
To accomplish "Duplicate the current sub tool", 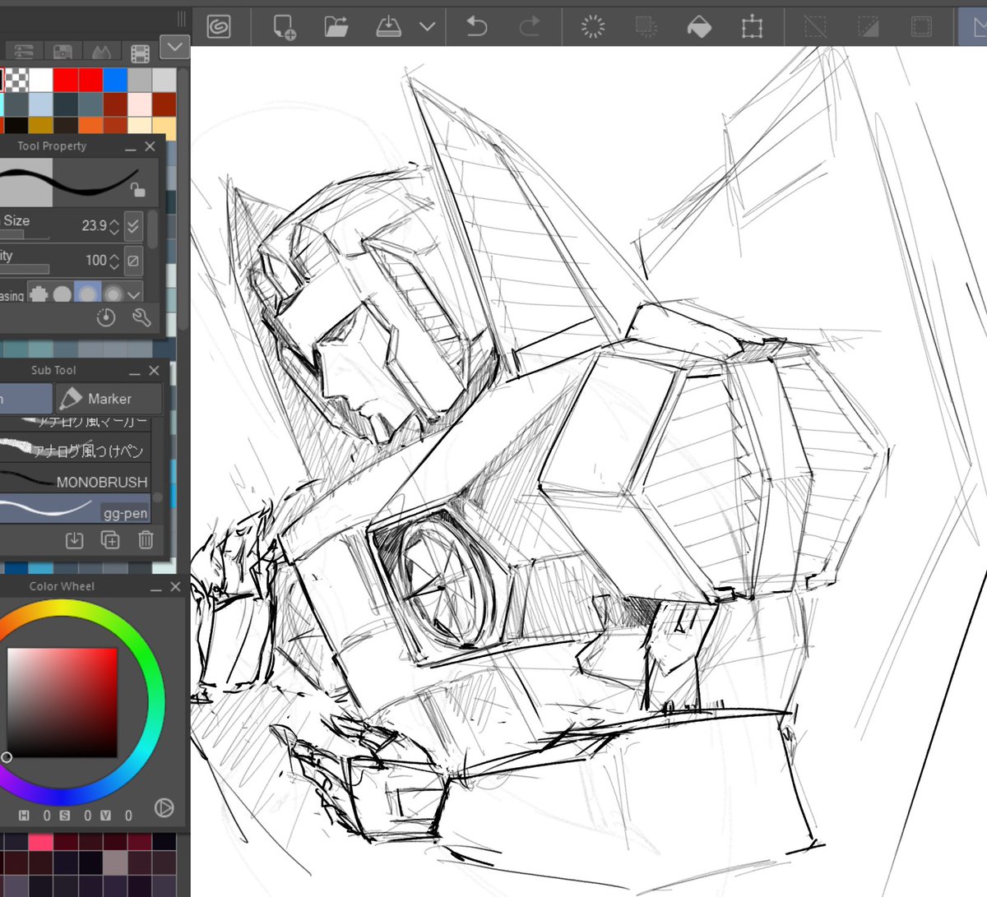I will (x=110, y=540).
